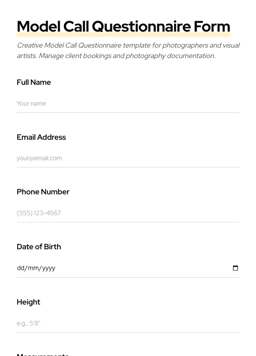The image size is (256, 356).
Task: Click the Email Address label
Action: point(41,137)
